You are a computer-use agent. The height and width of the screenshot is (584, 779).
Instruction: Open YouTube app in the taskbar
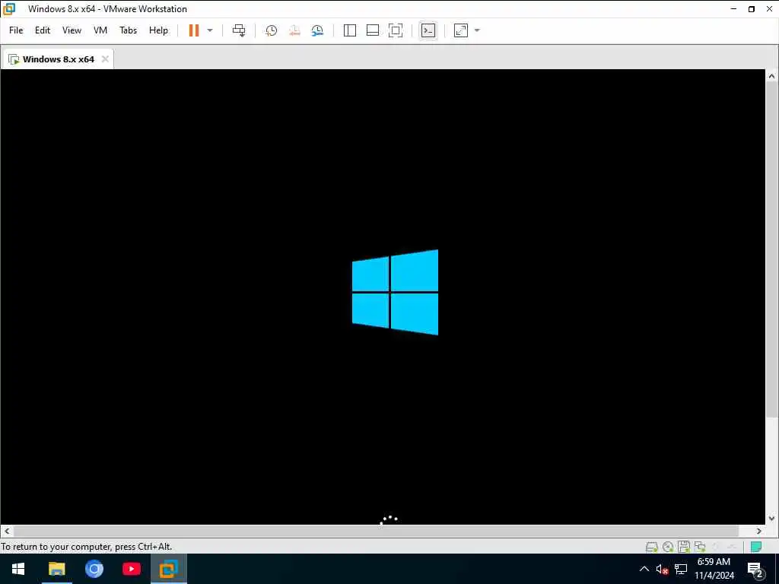coord(132,569)
